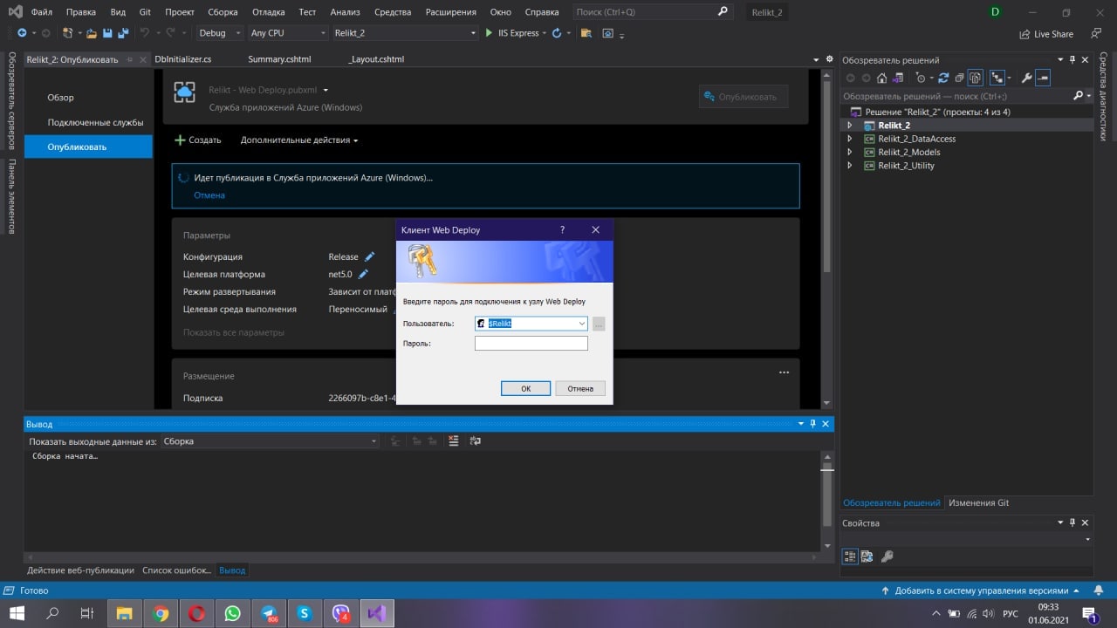Click the Clear All output icon

[454, 441]
